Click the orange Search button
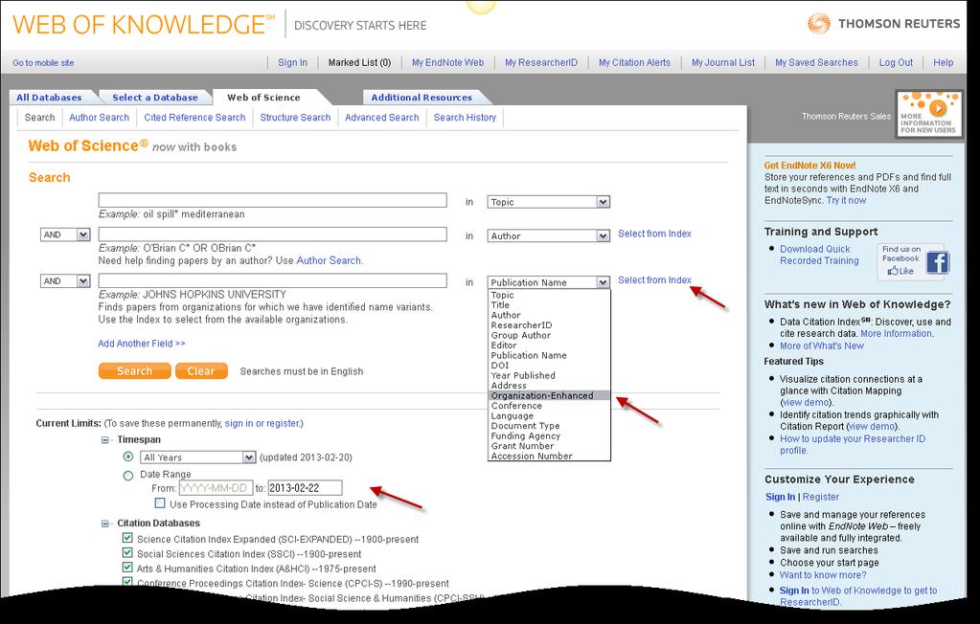Image resolution: width=980 pixels, height=624 pixels. click(x=134, y=371)
